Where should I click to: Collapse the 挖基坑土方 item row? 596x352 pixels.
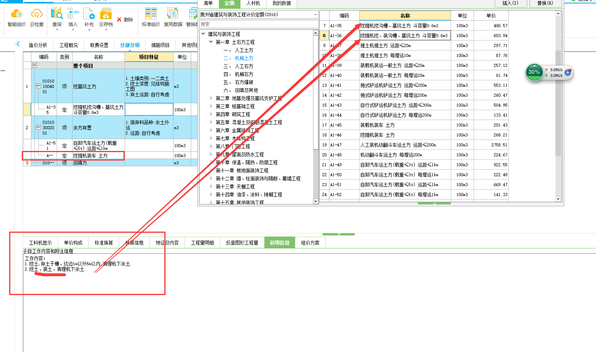click(38, 86)
